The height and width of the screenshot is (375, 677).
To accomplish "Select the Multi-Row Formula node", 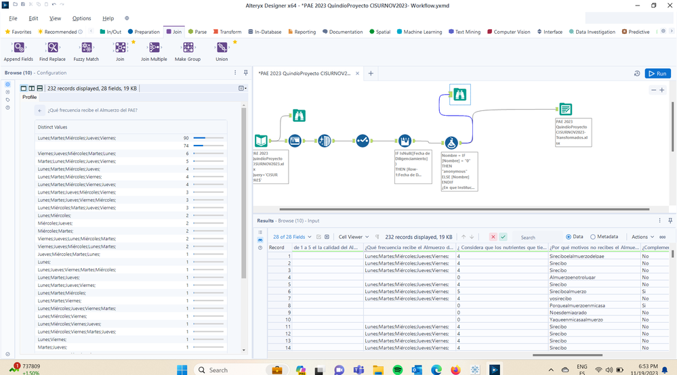I will coord(405,141).
